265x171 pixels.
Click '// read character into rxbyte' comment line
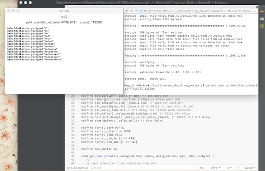pyautogui.click(x=121, y=163)
